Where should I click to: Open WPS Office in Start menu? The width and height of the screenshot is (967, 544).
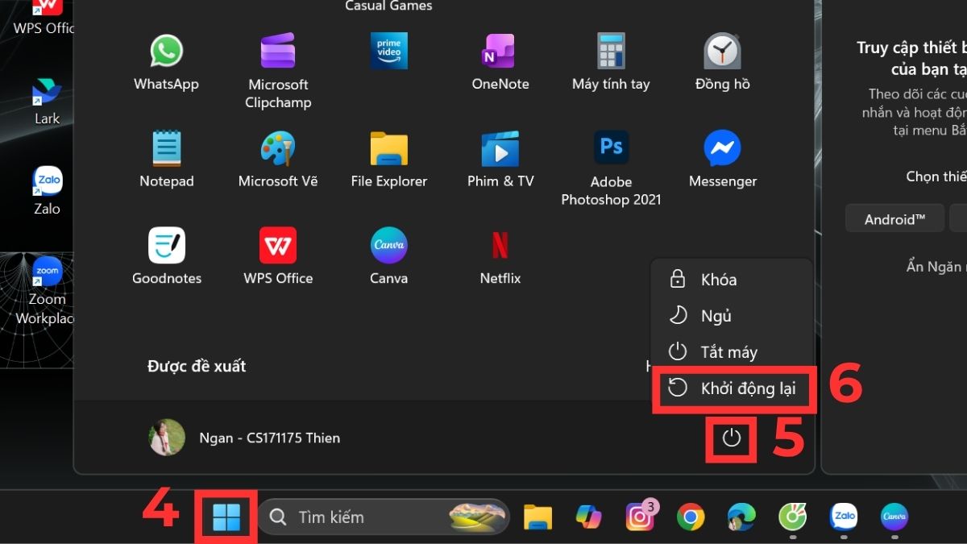tap(278, 256)
